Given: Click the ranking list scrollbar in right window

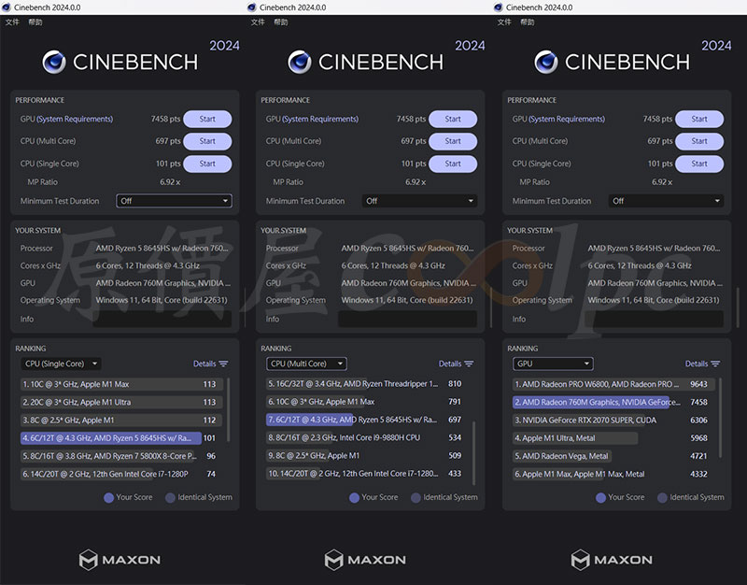Looking at the screenshot, I should click(720, 417).
